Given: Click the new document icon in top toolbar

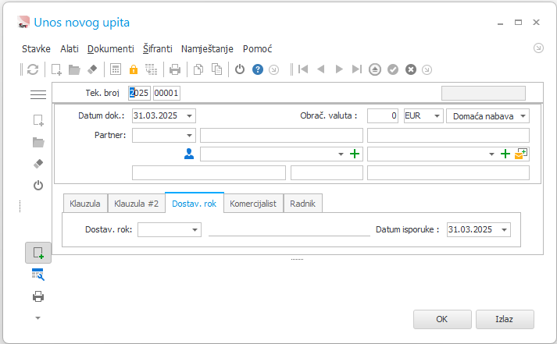Looking at the screenshot, I should [x=56, y=69].
